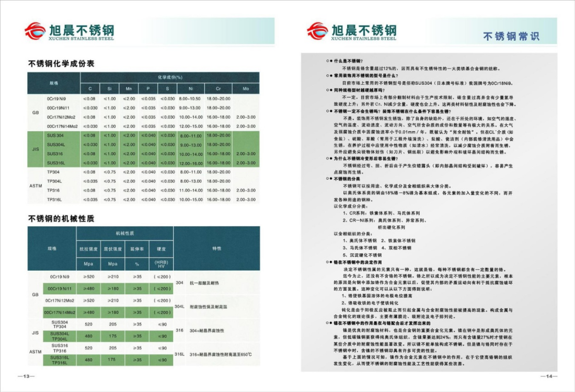Click the bullet icon beside 不锈钢的分类
This screenshot has height=392, width=575.
click(x=329, y=179)
